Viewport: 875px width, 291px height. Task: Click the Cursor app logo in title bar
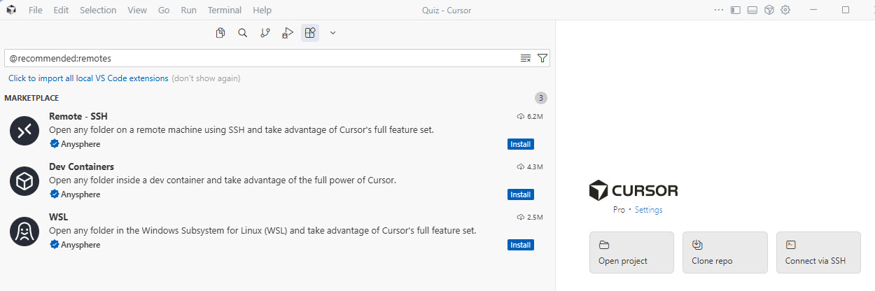11,10
